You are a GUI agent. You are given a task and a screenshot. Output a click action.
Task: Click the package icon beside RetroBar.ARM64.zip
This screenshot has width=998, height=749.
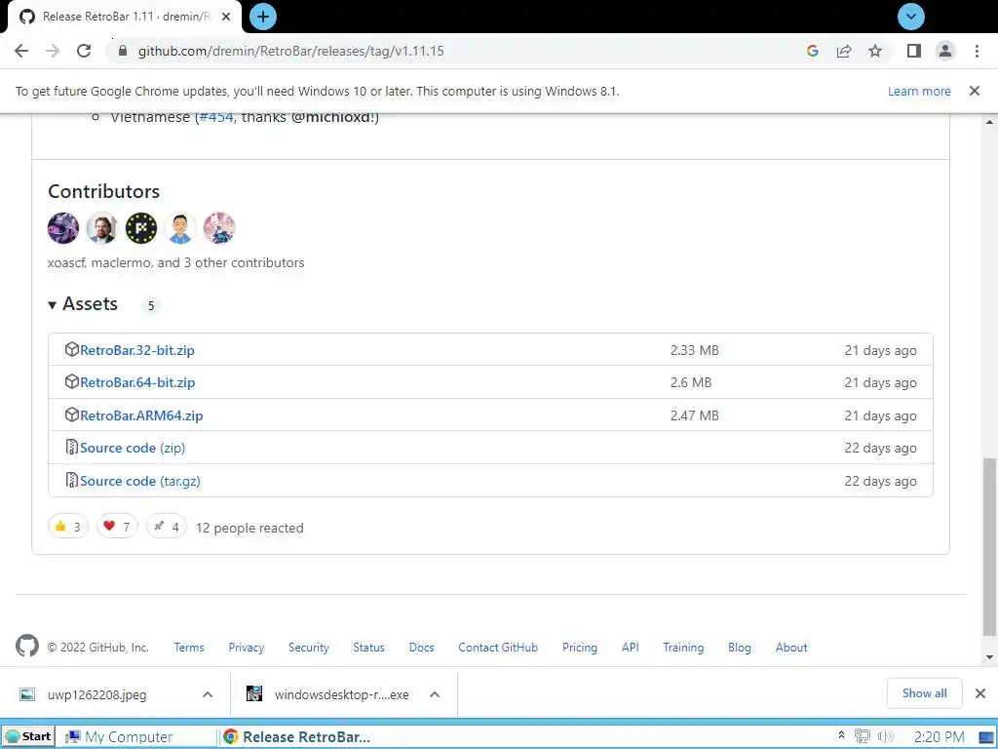72,414
